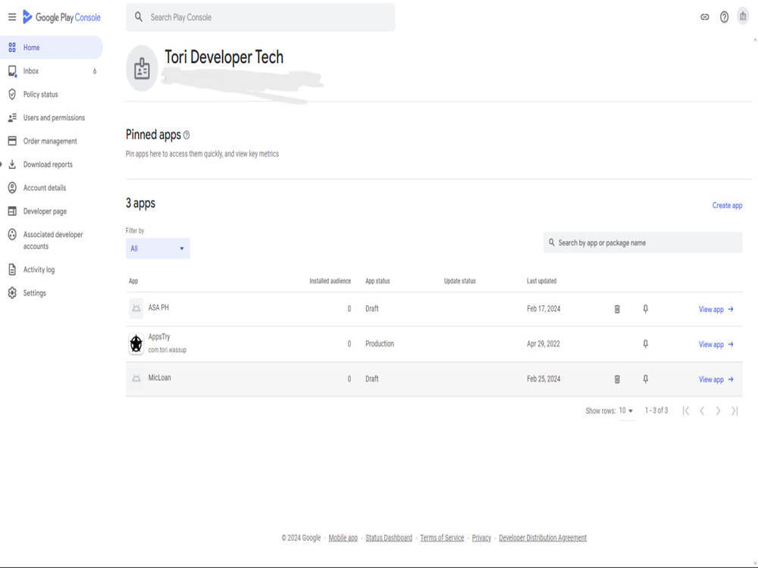Open the navigation hamburger menu
Screen dimensions: 758x568
(11, 17)
